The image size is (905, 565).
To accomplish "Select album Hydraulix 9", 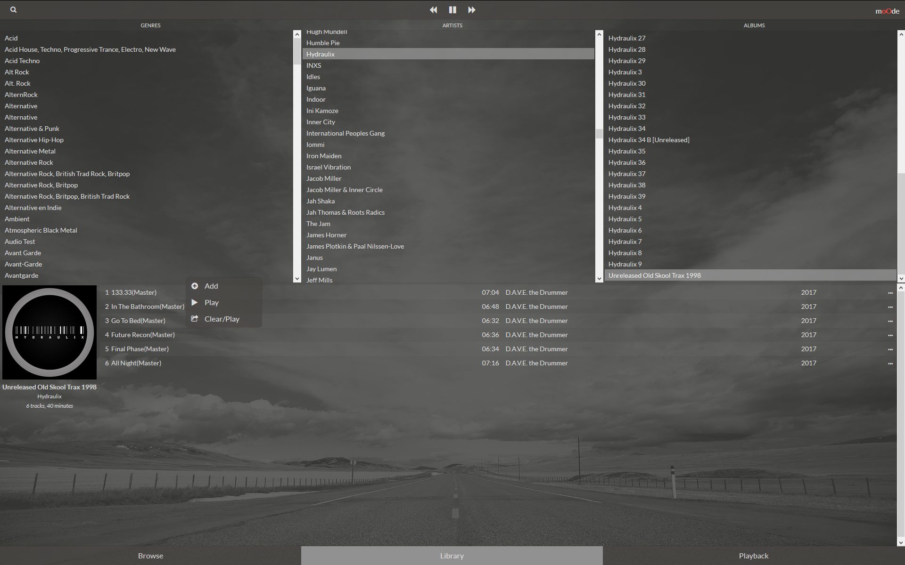I will pos(625,264).
